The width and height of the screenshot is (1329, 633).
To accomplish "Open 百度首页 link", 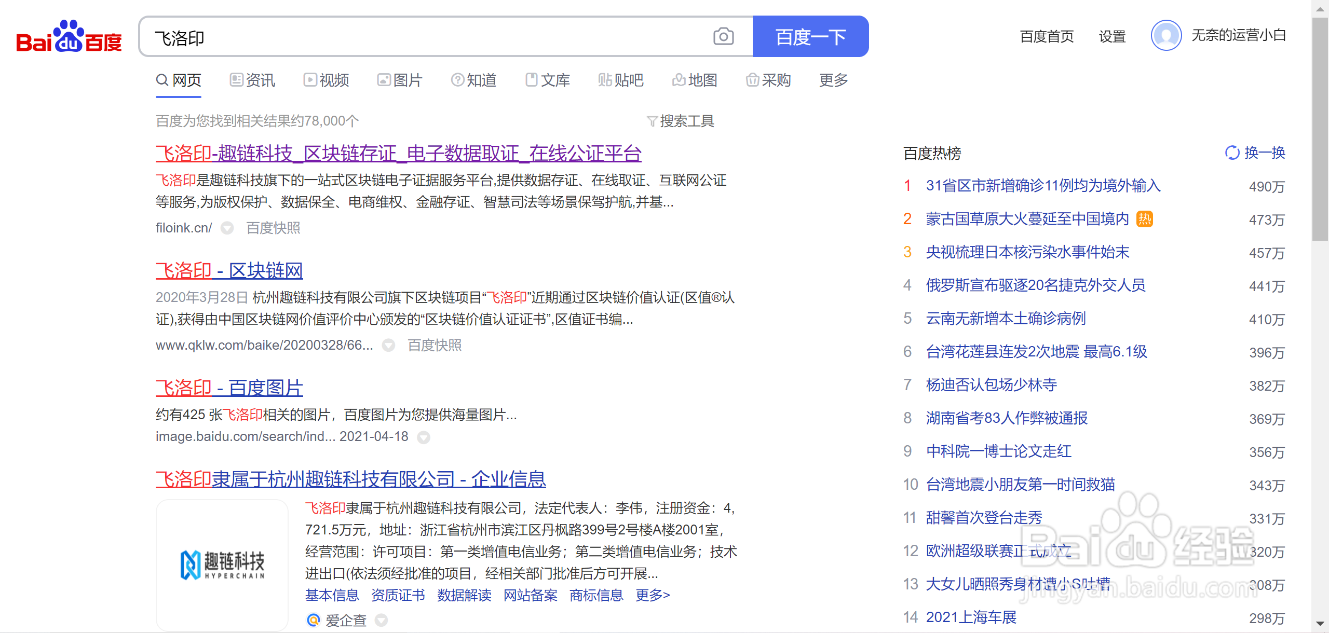I will click(x=1047, y=36).
